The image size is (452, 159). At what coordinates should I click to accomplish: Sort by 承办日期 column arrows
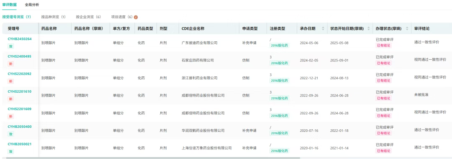(323, 28)
